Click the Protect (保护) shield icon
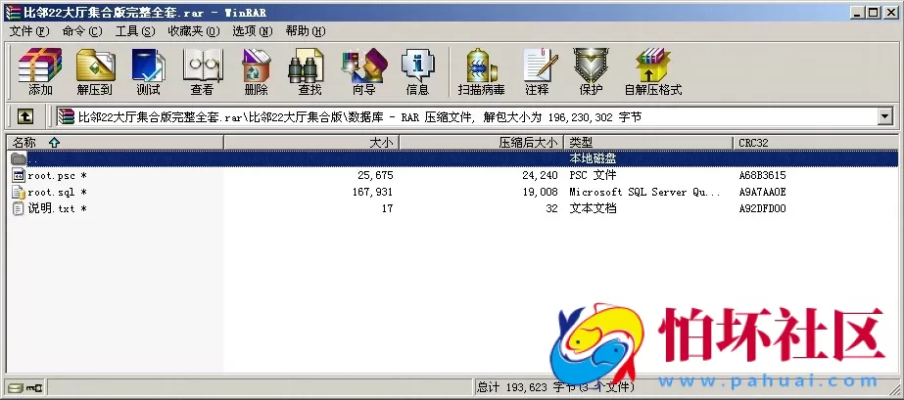This screenshot has height=400, width=904. (x=591, y=71)
